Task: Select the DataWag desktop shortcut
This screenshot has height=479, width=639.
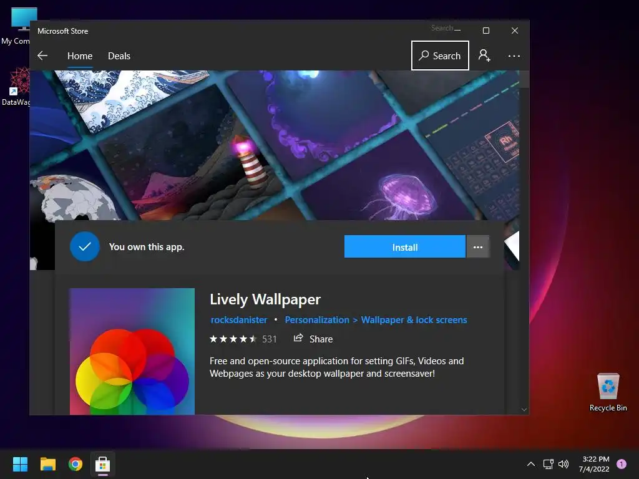Action: point(16,87)
